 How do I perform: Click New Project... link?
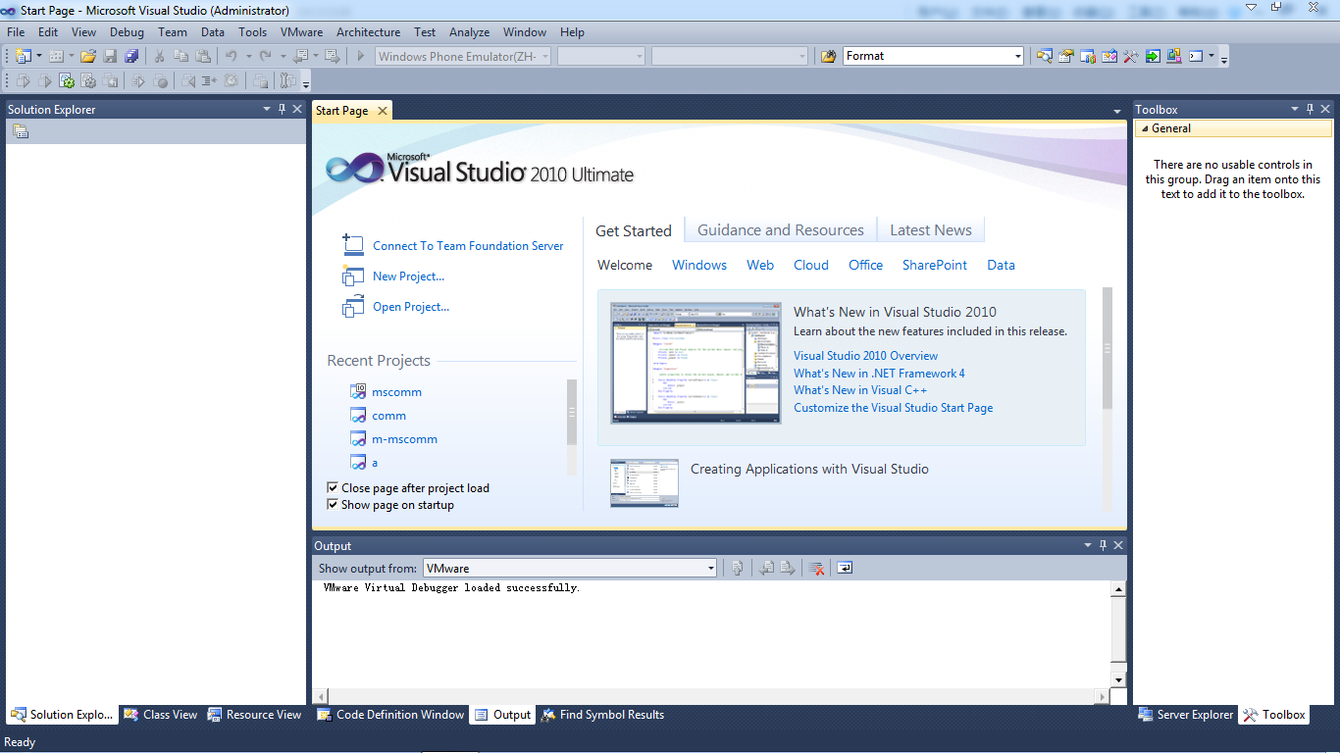click(408, 276)
